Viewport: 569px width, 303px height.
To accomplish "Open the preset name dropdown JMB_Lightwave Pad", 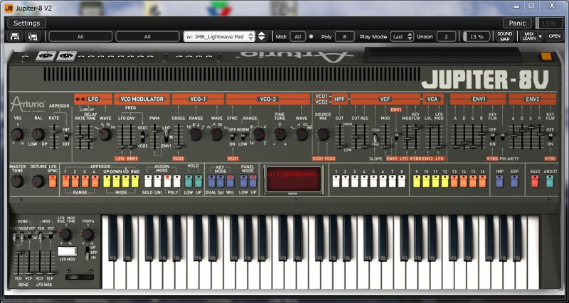I will [x=219, y=37].
